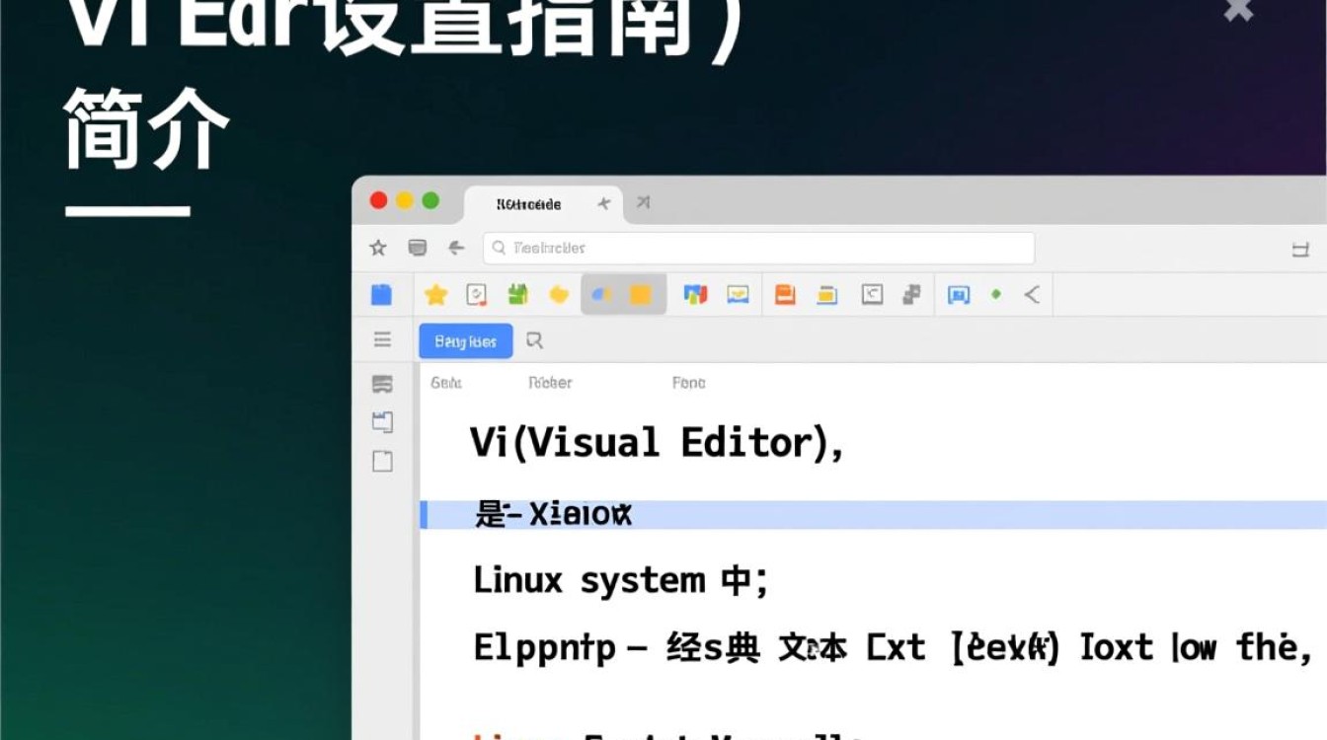
Task: Click the blue document icon on the bookmarks bar
Action: (x=382, y=294)
